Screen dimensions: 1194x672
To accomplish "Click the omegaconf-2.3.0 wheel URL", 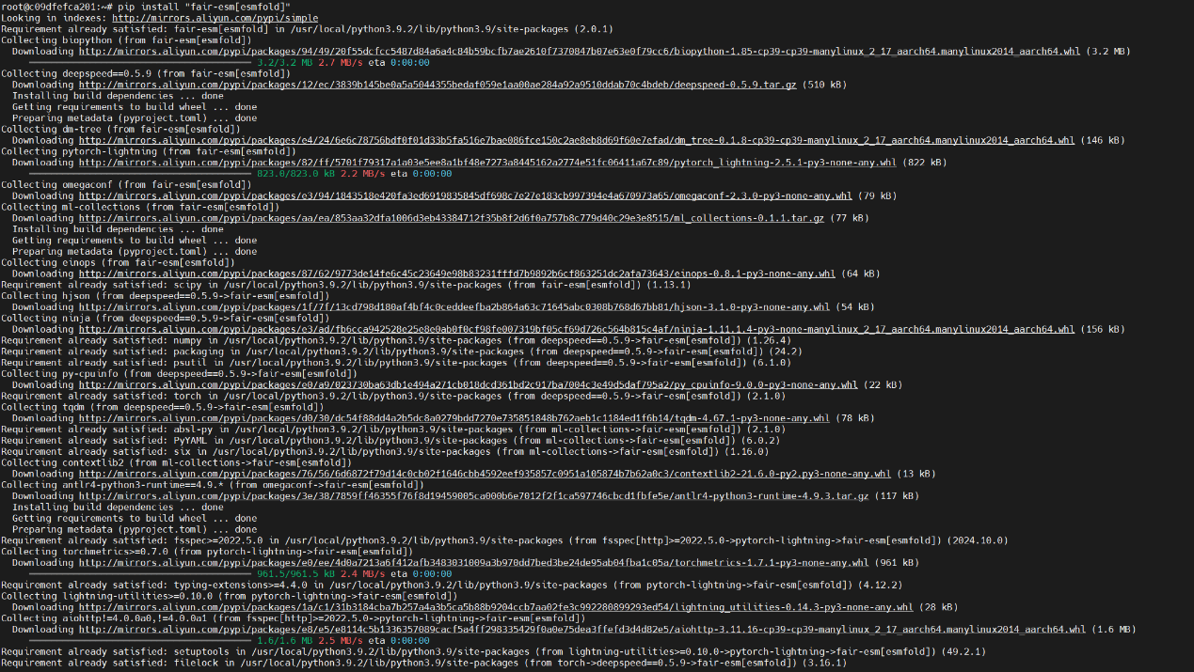I will coord(466,195).
